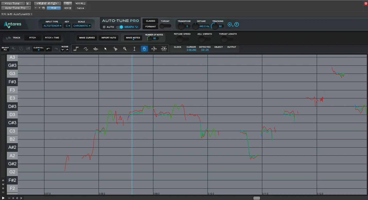Open the Vox Tune track selector
Image resolution: width=368 pixels, height=200 pixels.
pyautogui.click(x=13, y=4)
